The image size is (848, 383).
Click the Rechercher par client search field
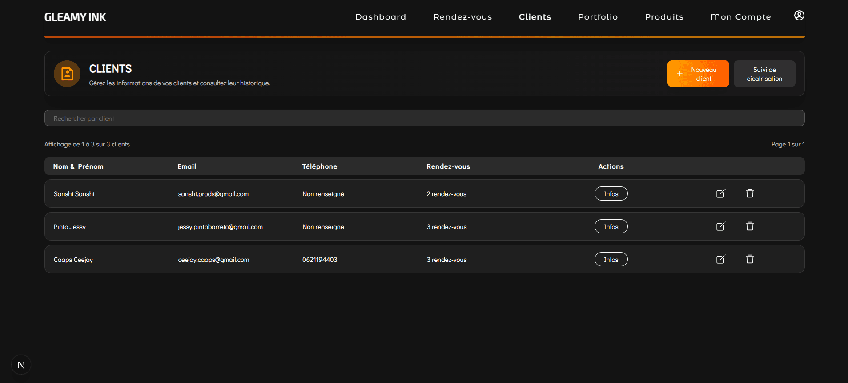424,118
